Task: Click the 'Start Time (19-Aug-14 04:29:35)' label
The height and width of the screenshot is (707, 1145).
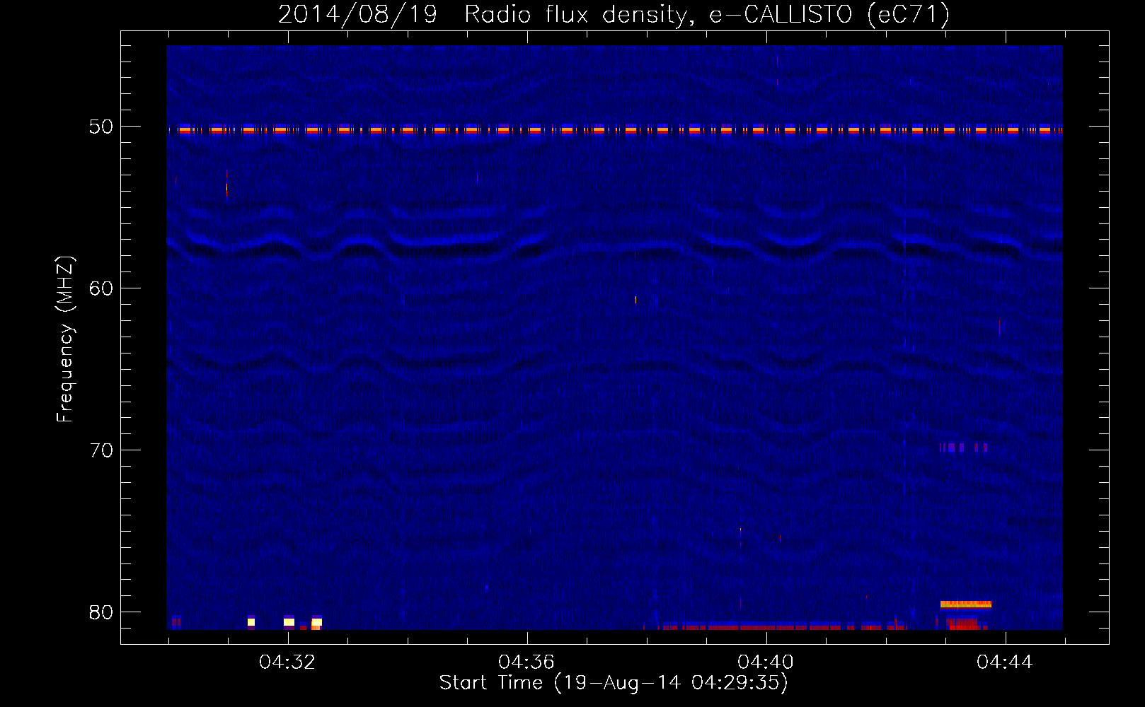Action: click(x=614, y=683)
